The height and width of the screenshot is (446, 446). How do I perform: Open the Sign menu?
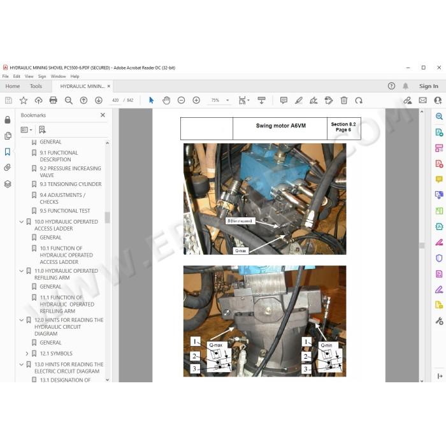(x=42, y=76)
